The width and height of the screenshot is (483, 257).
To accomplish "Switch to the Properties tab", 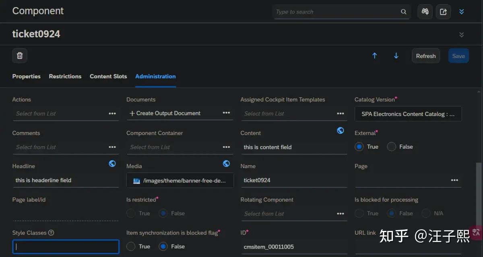I will pos(26,76).
